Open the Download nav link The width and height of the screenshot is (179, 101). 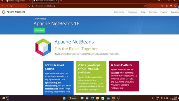pyautogui.click(x=175, y=12)
